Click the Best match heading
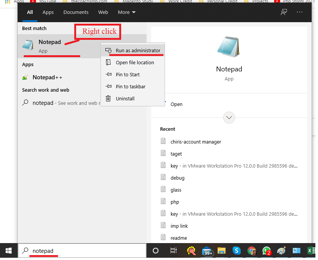The height and width of the screenshot is (260, 318). pos(34,29)
